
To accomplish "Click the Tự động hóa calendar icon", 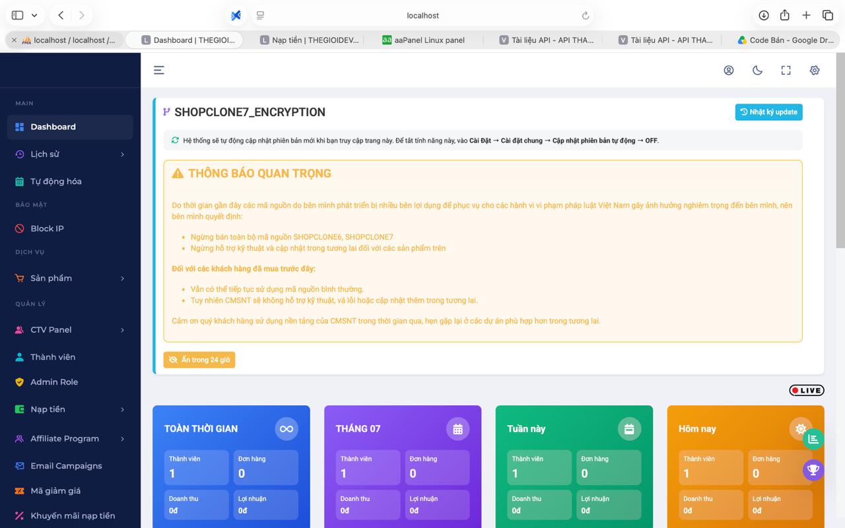I will (x=18, y=181).
